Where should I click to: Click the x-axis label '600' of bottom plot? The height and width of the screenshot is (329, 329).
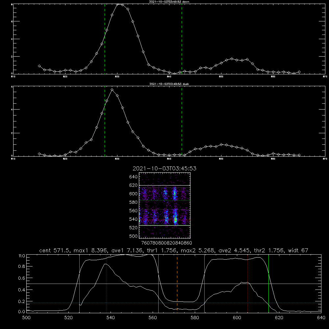point(237,318)
